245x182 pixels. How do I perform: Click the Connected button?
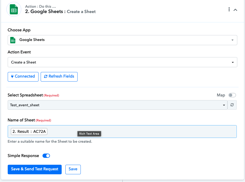point(23,77)
